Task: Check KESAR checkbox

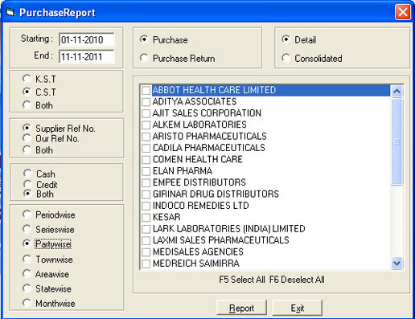Action: click(146, 217)
